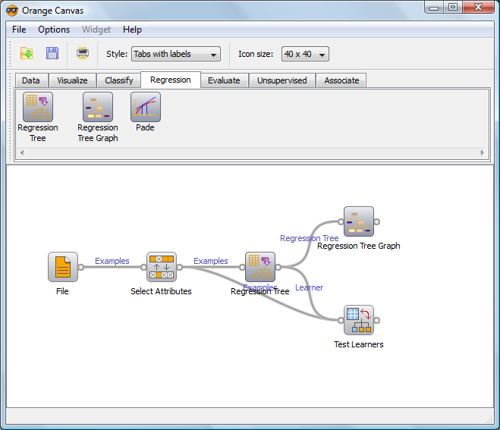
Task: Print the canvas with the printer icon
Action: tap(83, 53)
